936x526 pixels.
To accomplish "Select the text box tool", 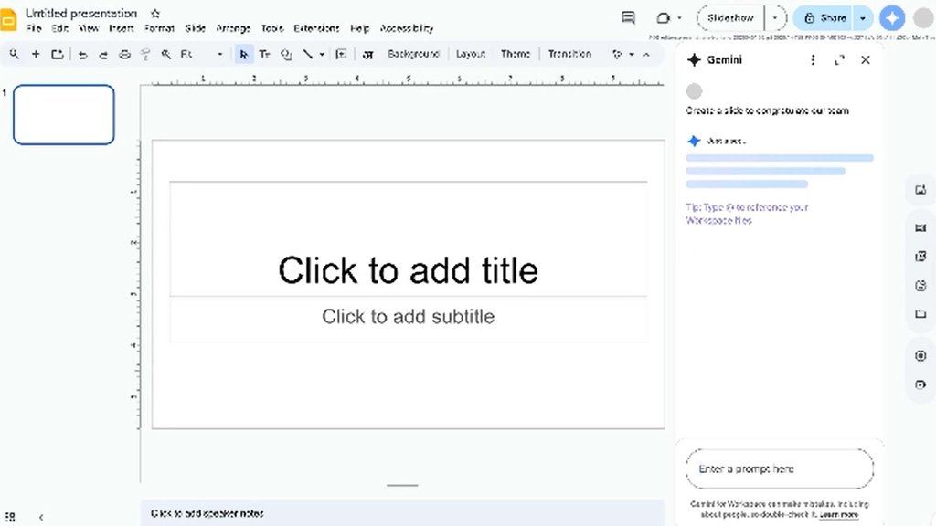I will (264, 54).
